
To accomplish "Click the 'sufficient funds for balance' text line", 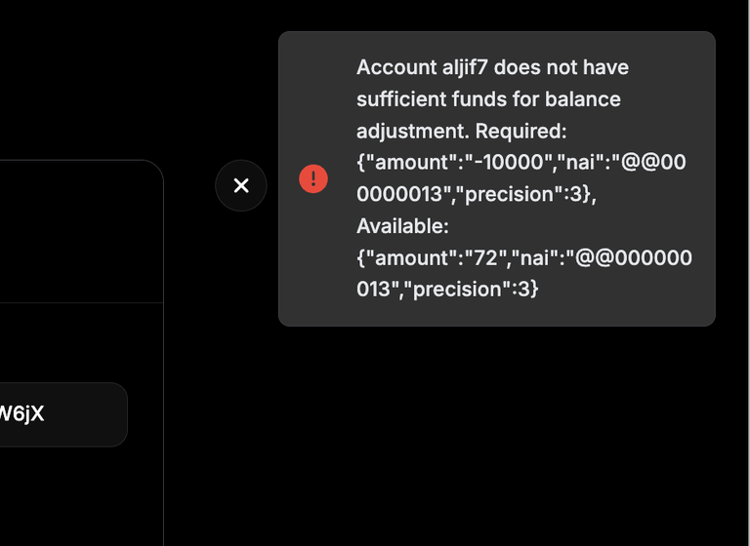I will [488, 99].
